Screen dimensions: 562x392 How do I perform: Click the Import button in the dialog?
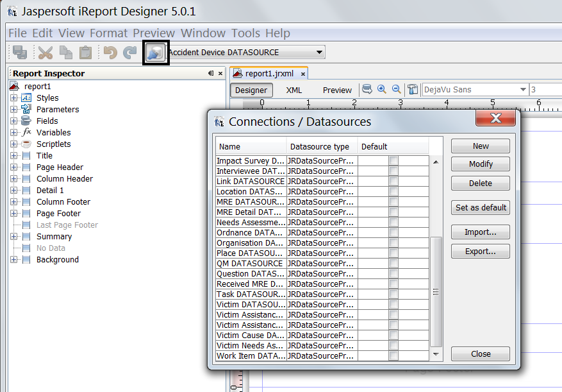pyautogui.click(x=480, y=232)
